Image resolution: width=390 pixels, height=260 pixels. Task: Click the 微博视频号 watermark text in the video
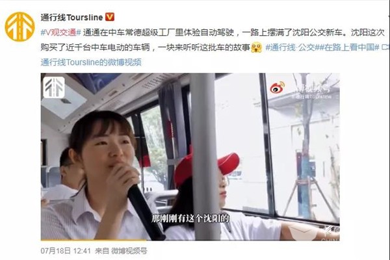[x=311, y=88]
